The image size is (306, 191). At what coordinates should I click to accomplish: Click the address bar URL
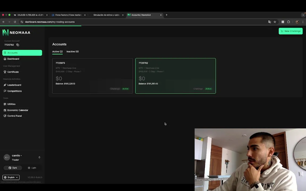50,22
